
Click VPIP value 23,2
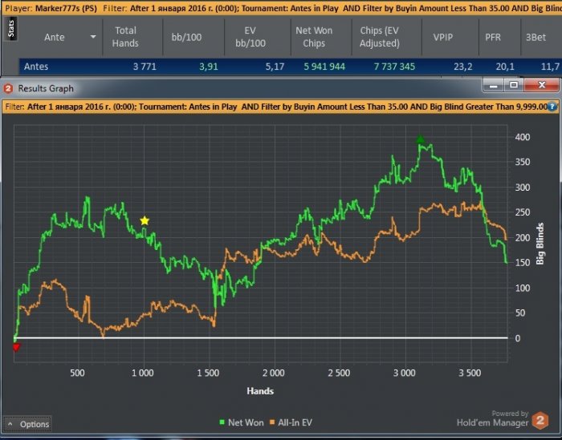click(x=462, y=67)
